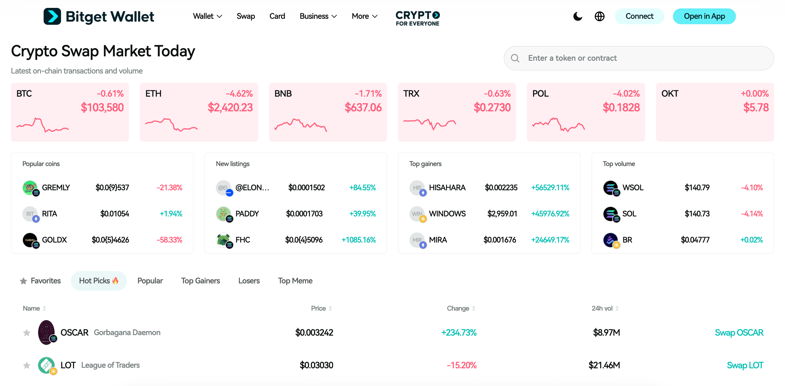Click the Connect button

click(x=639, y=16)
